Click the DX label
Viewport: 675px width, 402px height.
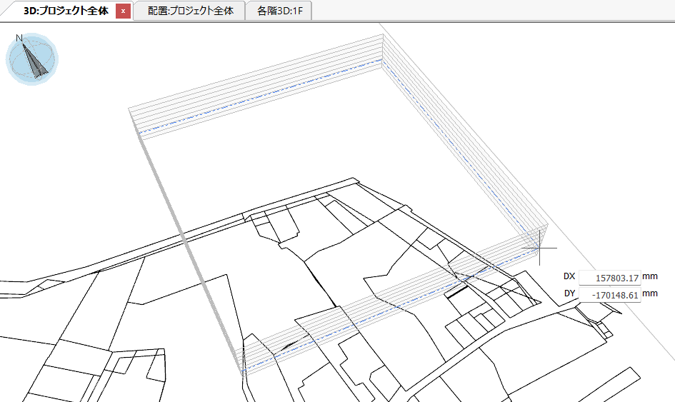click(x=569, y=276)
